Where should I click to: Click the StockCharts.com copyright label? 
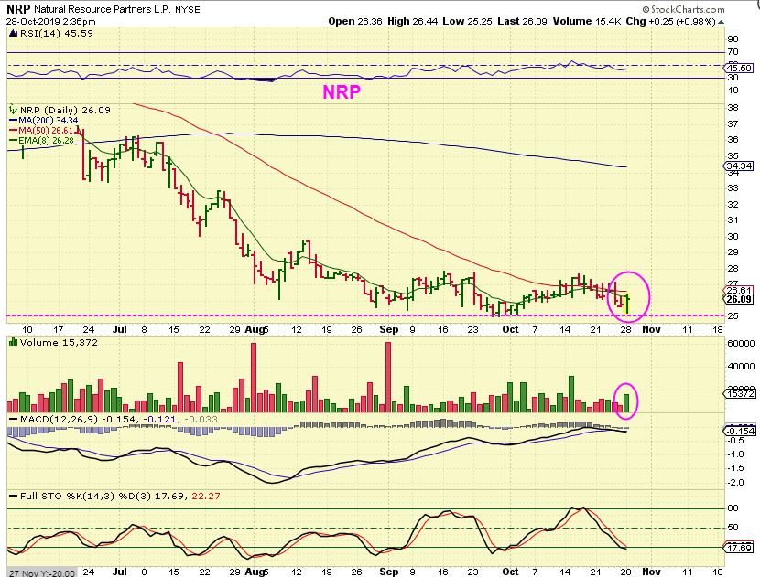pos(683,9)
